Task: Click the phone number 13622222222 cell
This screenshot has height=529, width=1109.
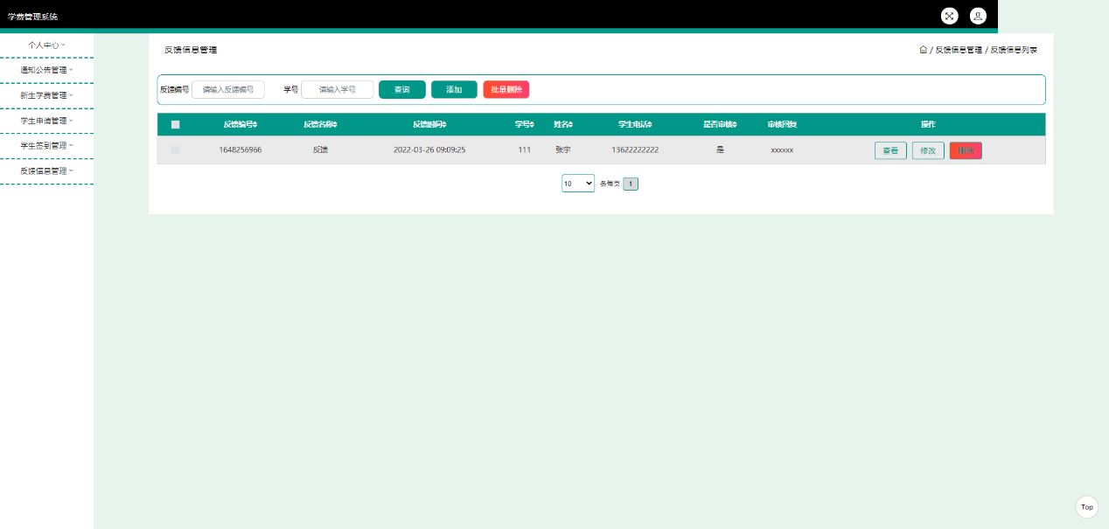Action: 635,150
